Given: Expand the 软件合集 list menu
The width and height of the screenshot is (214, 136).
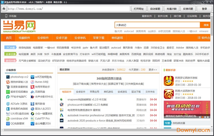Looking at the screenshot, I should point(204,38).
